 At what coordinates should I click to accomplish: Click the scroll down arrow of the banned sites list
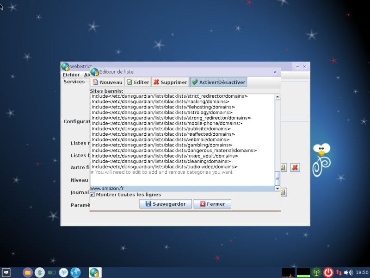click(x=277, y=189)
